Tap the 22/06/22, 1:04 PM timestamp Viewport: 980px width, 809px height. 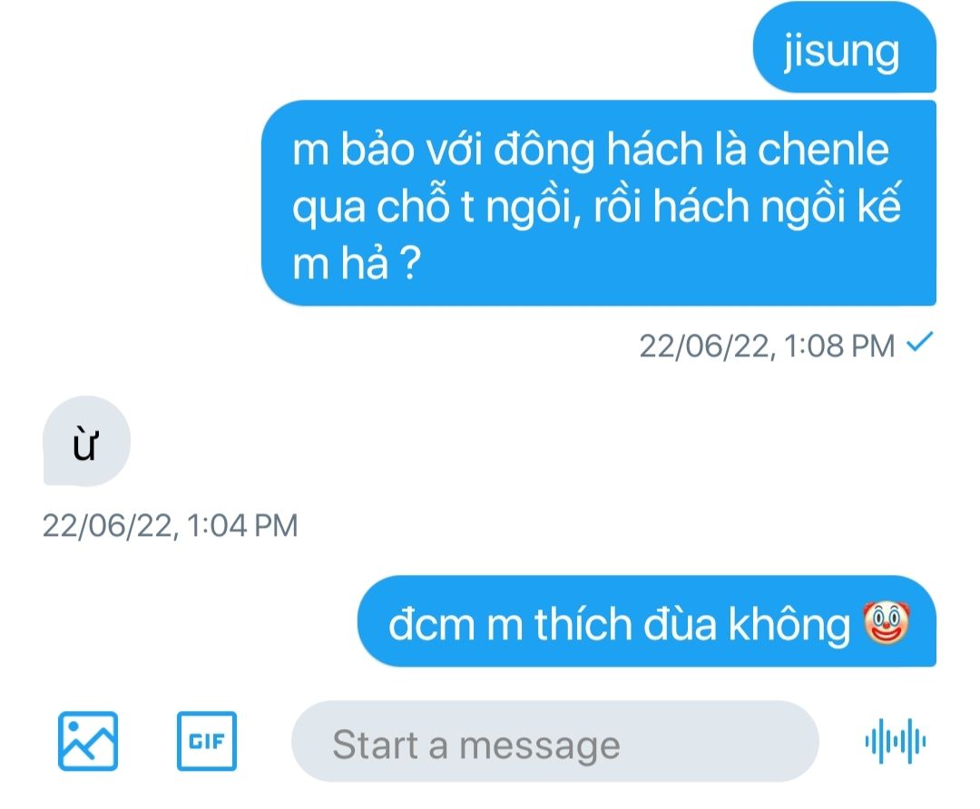click(170, 525)
